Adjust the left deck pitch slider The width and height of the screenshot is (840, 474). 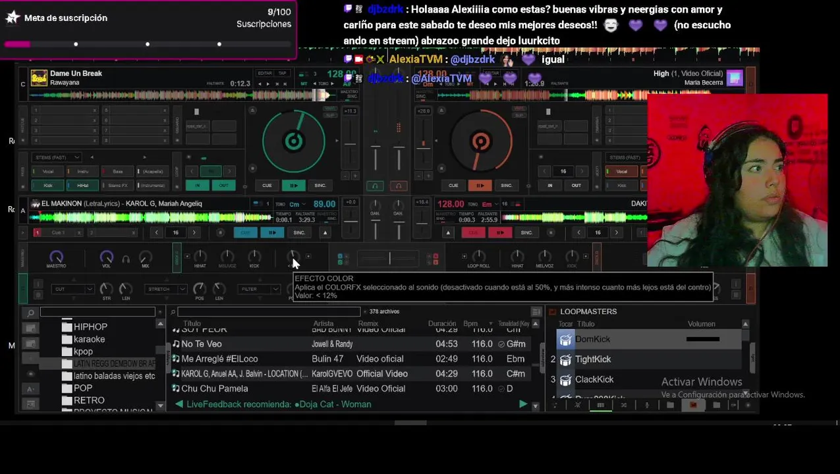(350, 144)
